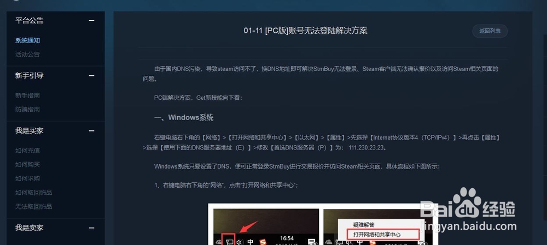
Task: Open 系统通知 in sidebar
Action: tap(27, 40)
